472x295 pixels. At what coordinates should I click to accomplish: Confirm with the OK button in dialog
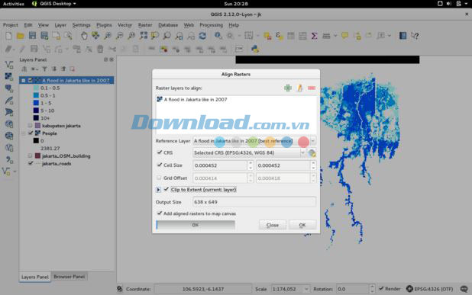(x=302, y=225)
